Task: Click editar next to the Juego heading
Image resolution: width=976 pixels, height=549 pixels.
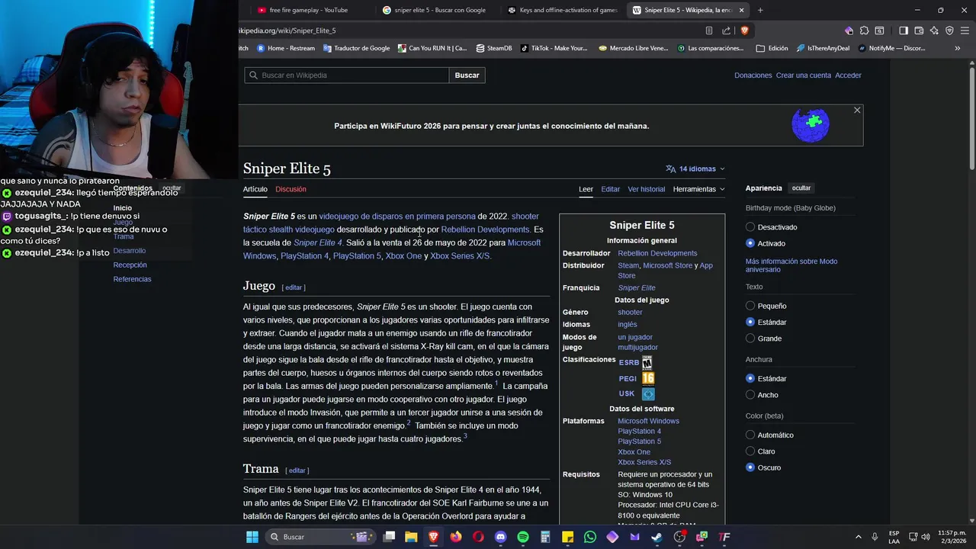Action: pyautogui.click(x=294, y=287)
